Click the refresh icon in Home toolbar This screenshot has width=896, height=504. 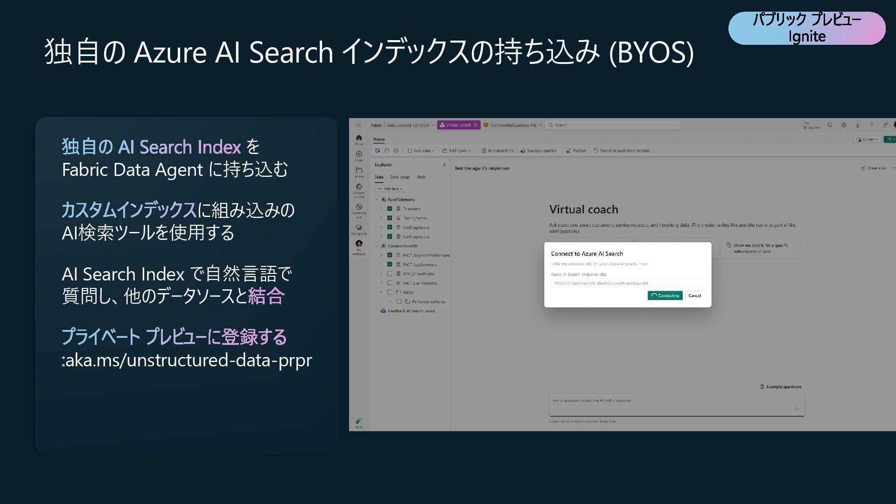[x=386, y=151]
